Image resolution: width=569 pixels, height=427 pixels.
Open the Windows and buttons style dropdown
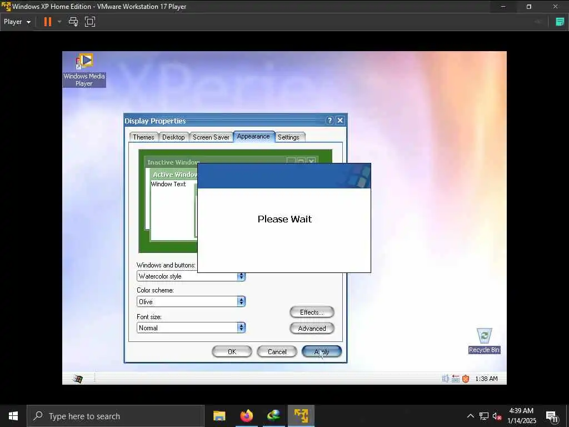191,276
